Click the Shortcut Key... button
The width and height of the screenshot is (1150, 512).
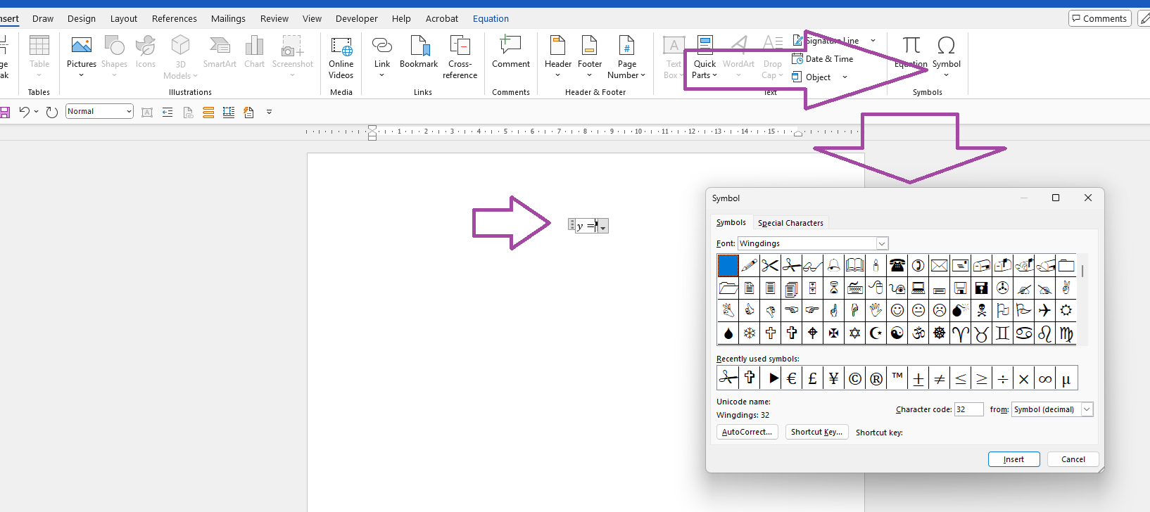tap(816, 432)
